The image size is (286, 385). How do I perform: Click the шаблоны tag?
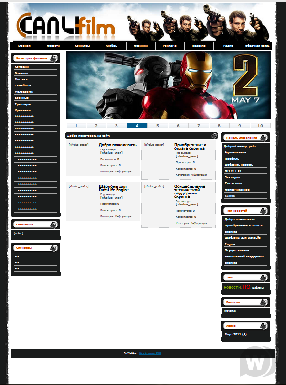click(x=258, y=288)
